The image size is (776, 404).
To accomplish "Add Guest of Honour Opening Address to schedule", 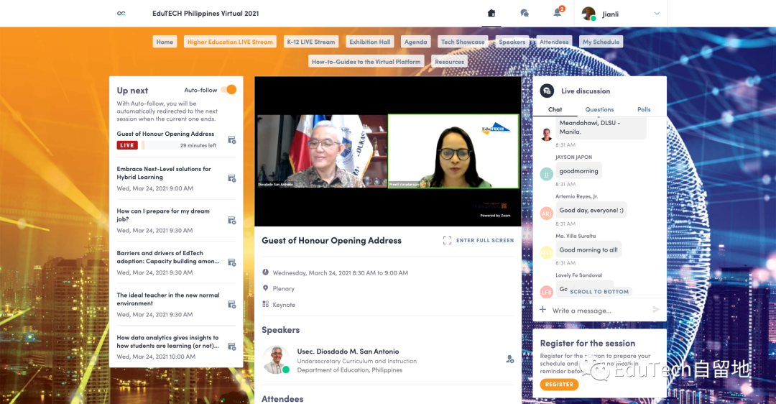I will pyautogui.click(x=232, y=140).
